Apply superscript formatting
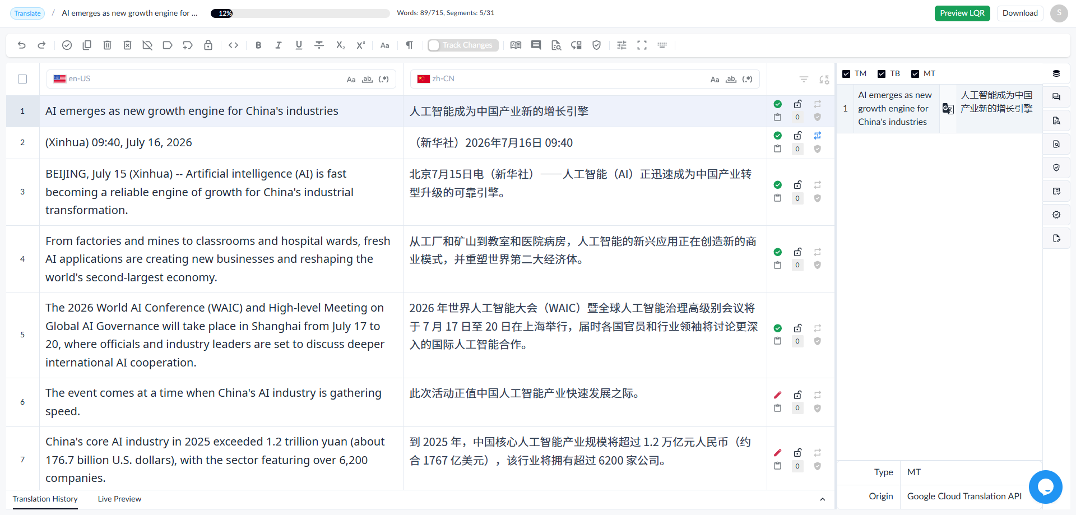Screen dimensions: 1076x515 pyautogui.click(x=360, y=45)
